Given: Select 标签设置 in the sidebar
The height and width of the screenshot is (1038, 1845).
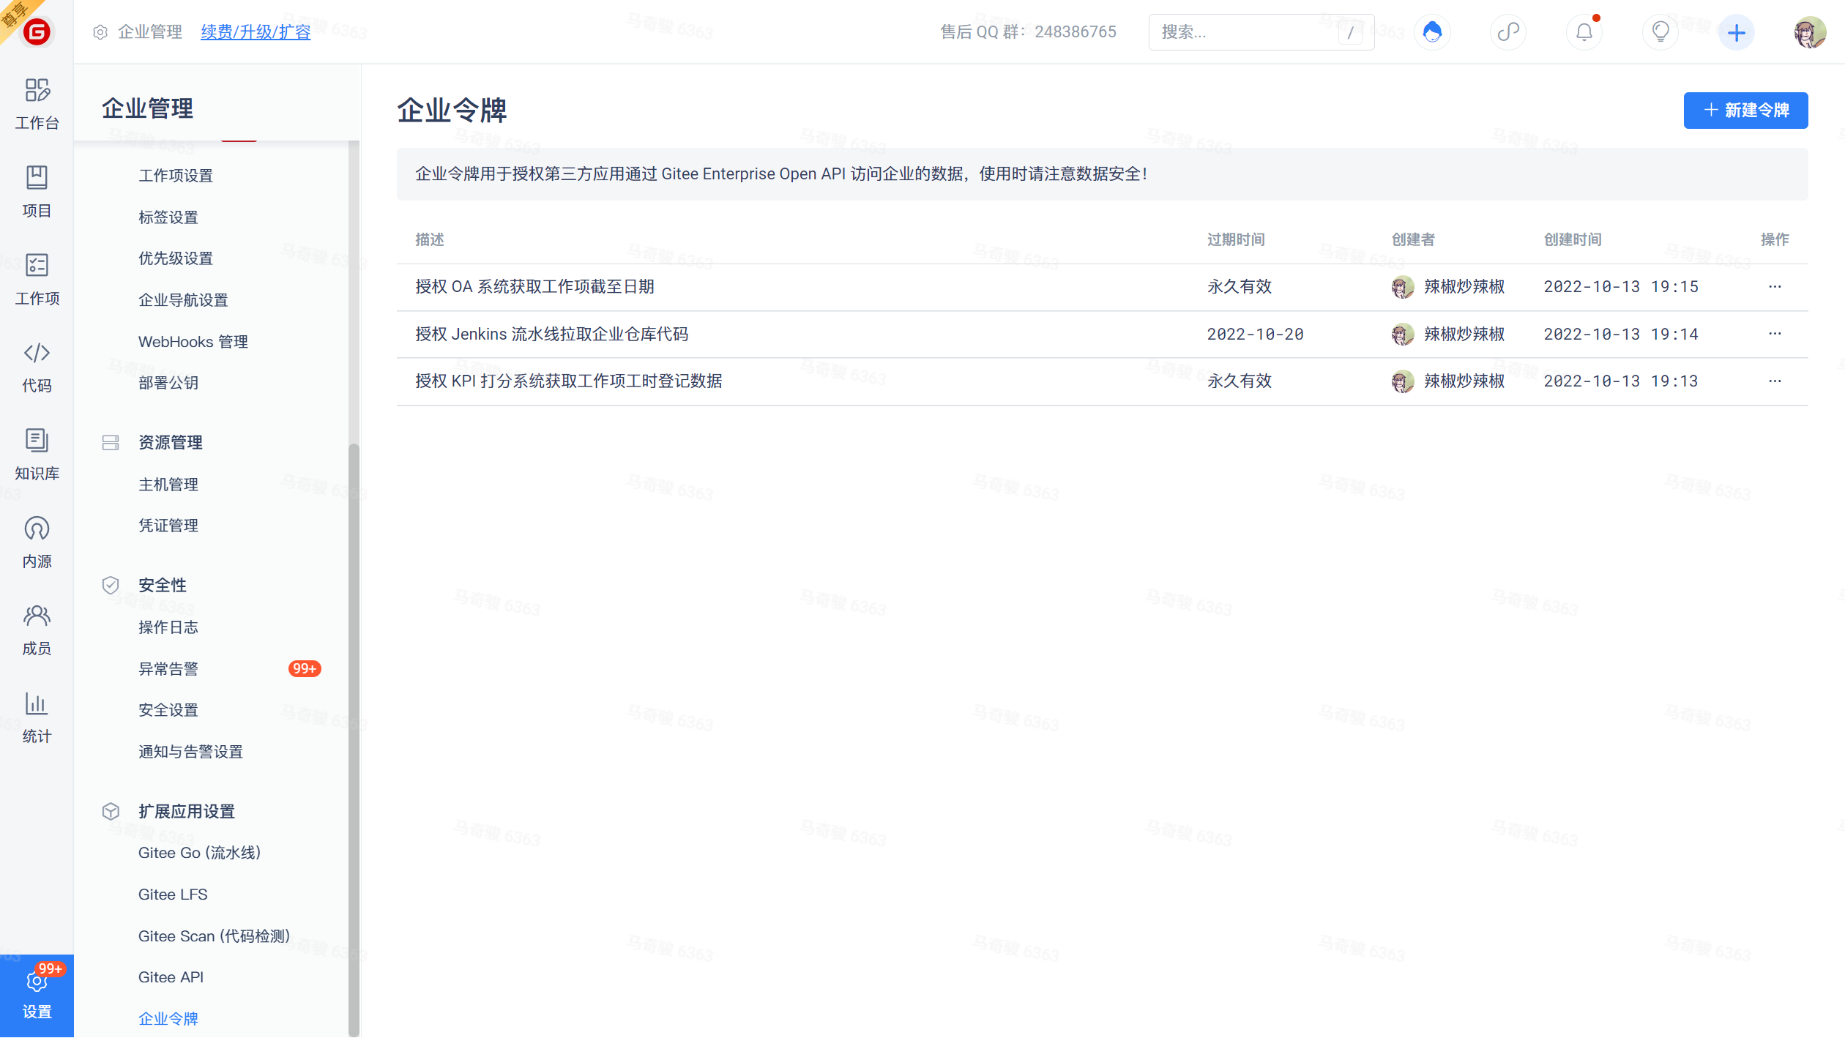Looking at the screenshot, I should click(168, 217).
